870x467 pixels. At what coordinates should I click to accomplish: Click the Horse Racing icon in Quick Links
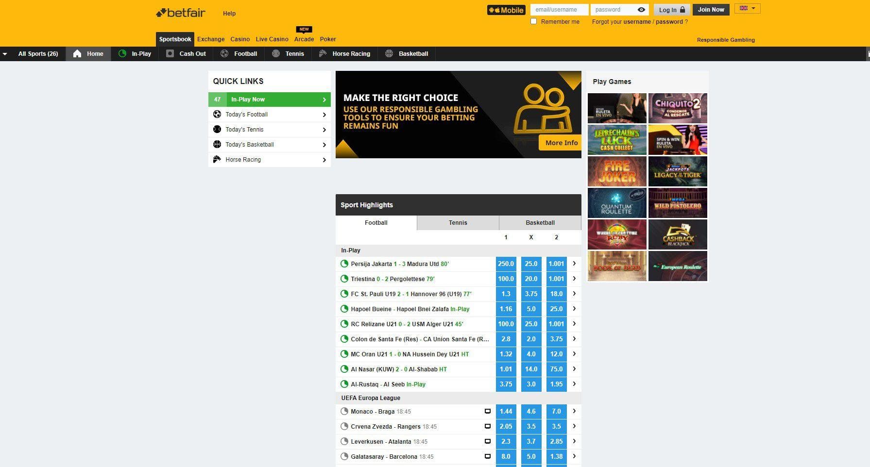pyautogui.click(x=217, y=160)
